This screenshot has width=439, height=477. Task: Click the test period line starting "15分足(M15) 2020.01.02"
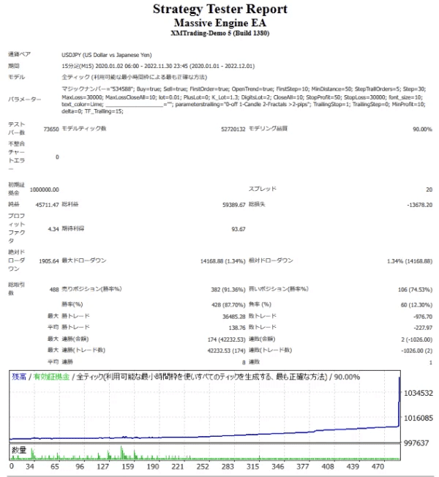coord(158,66)
